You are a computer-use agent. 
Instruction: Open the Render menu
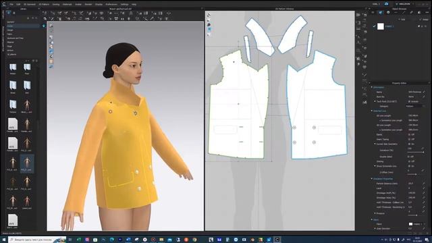pos(88,5)
